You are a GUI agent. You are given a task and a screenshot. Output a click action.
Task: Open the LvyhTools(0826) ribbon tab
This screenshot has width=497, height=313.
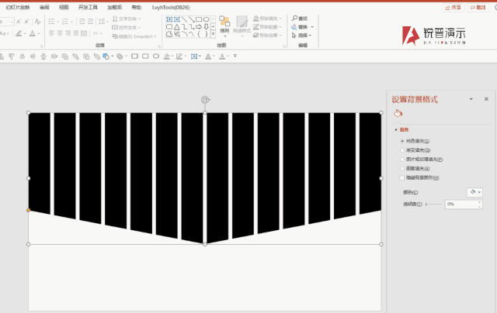pyautogui.click(x=171, y=7)
